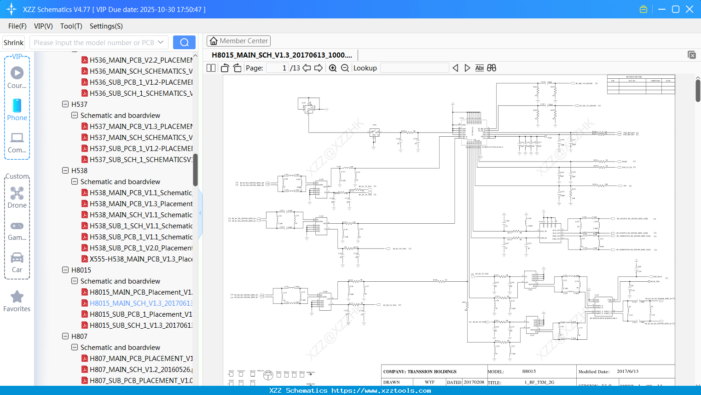Screen dimensions: 701x395
Task: Rotate the page clockwise
Action: (237, 68)
